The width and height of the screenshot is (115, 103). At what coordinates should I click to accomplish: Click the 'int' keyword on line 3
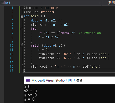pyautogui.click(x=27, y=16)
